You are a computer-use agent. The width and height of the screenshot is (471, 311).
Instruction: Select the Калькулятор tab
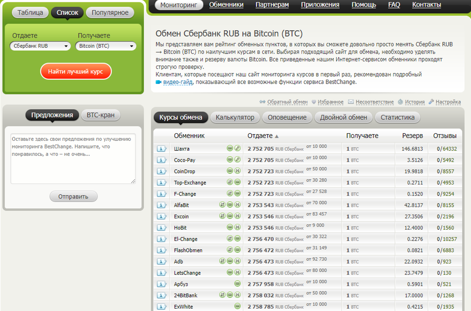(x=235, y=117)
